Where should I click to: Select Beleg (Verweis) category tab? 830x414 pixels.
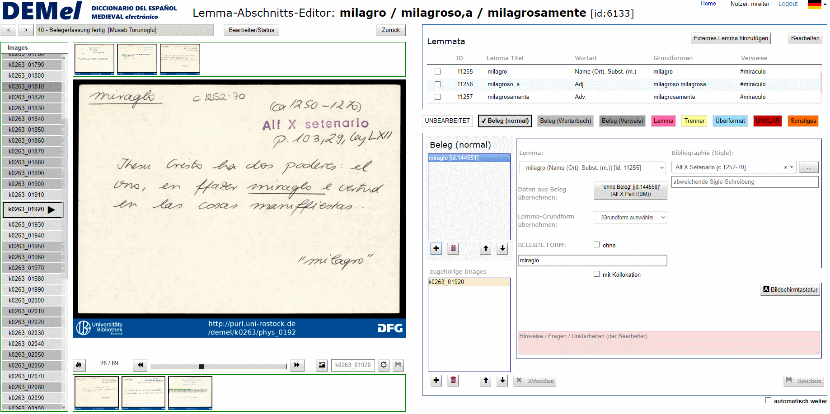(x=622, y=121)
